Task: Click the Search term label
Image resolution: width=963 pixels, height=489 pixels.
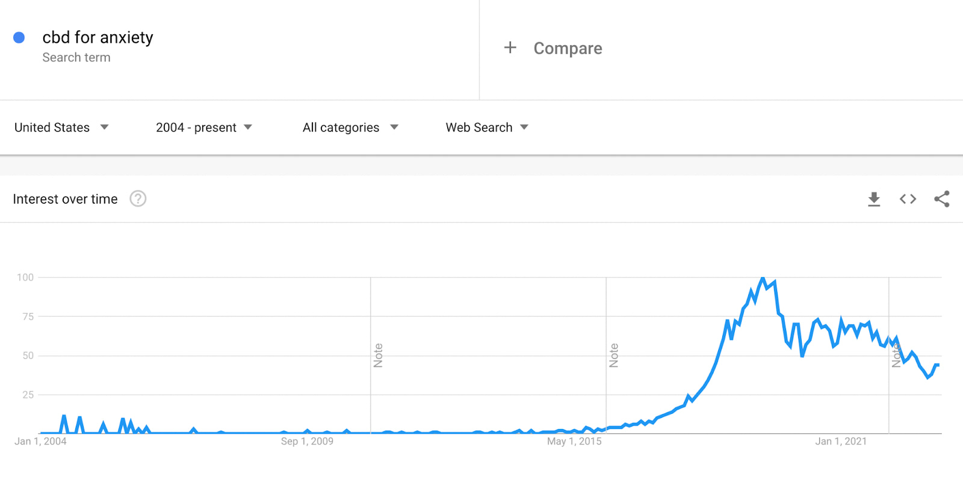Action: coord(76,57)
